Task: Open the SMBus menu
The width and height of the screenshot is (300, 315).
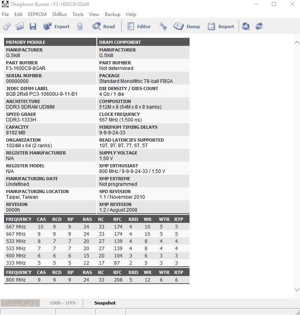Action: pos(59,14)
